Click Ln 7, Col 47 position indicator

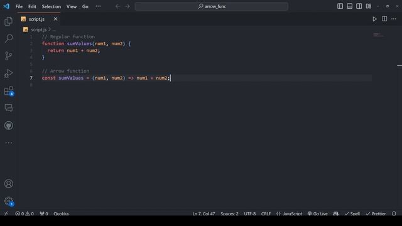pos(204,213)
